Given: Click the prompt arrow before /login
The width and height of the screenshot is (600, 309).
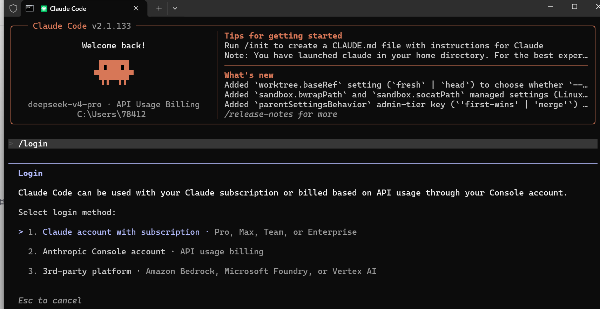Looking at the screenshot, I should pos(11,144).
